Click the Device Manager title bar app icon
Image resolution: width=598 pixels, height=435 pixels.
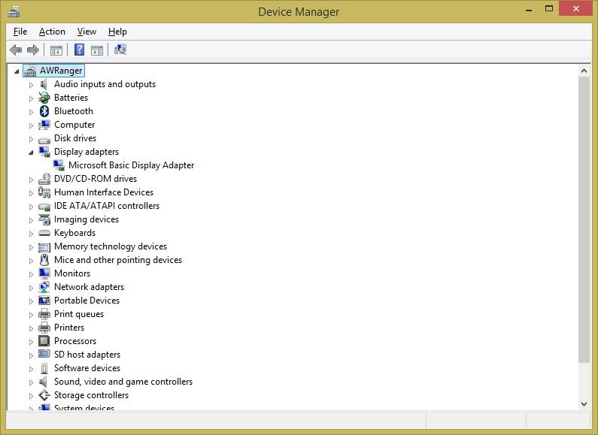click(x=14, y=11)
